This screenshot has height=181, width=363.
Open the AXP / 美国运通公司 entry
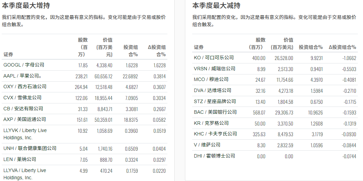click(24, 119)
